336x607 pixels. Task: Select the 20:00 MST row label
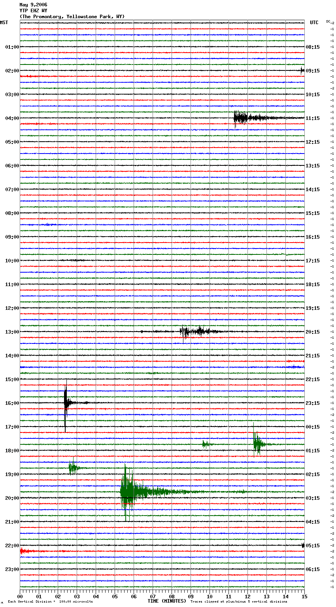[x=12, y=498]
